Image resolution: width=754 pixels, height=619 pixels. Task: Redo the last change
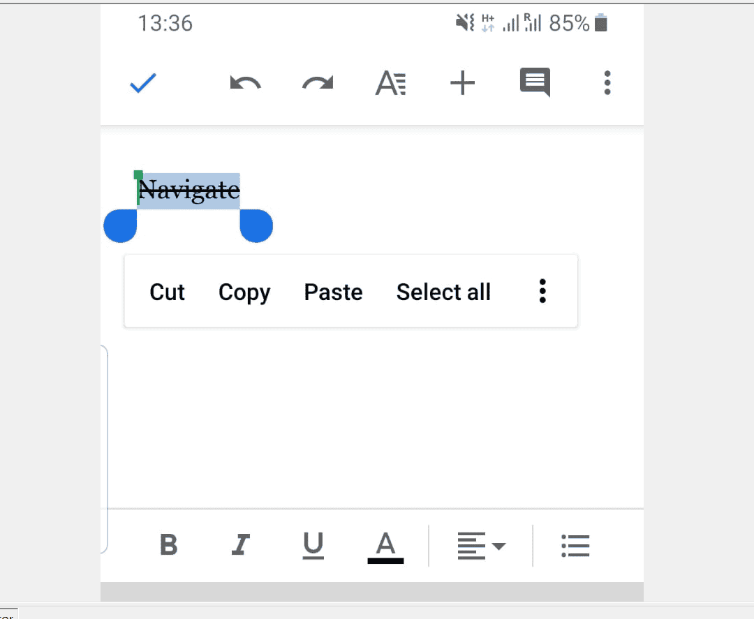tap(318, 82)
